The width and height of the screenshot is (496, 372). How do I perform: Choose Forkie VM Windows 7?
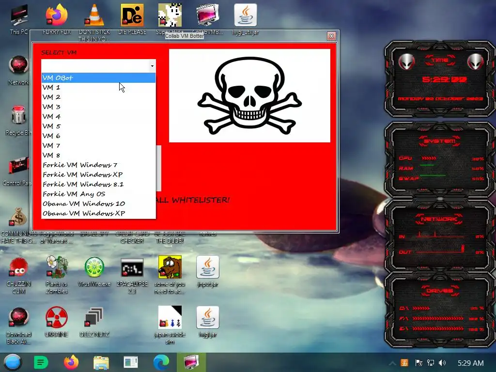click(98, 165)
